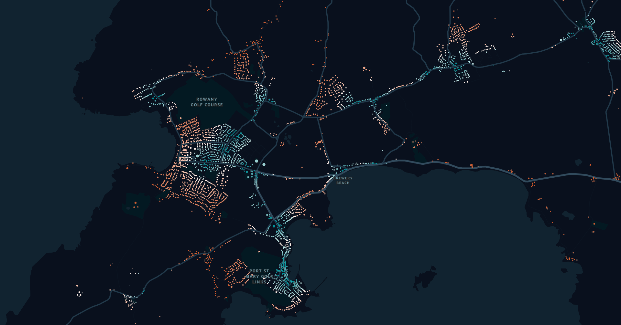This screenshot has height=325, width=621.
Task: Click the large orange dot on the eastern coastal road
Action: tap(472, 165)
